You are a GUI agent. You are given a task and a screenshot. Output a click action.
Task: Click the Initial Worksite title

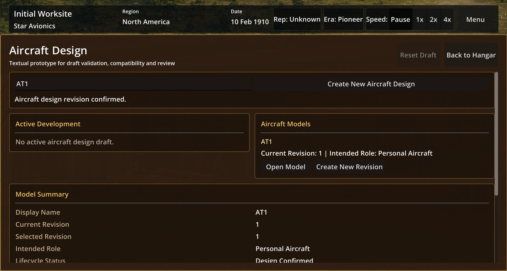(x=43, y=14)
